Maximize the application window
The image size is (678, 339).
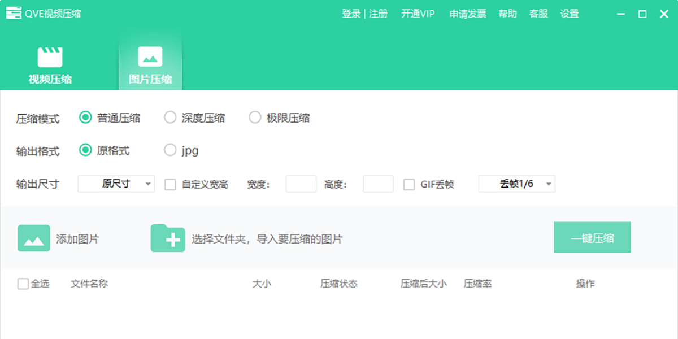[642, 14]
